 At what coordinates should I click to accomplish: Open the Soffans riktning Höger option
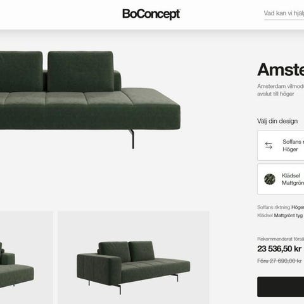[281, 146]
